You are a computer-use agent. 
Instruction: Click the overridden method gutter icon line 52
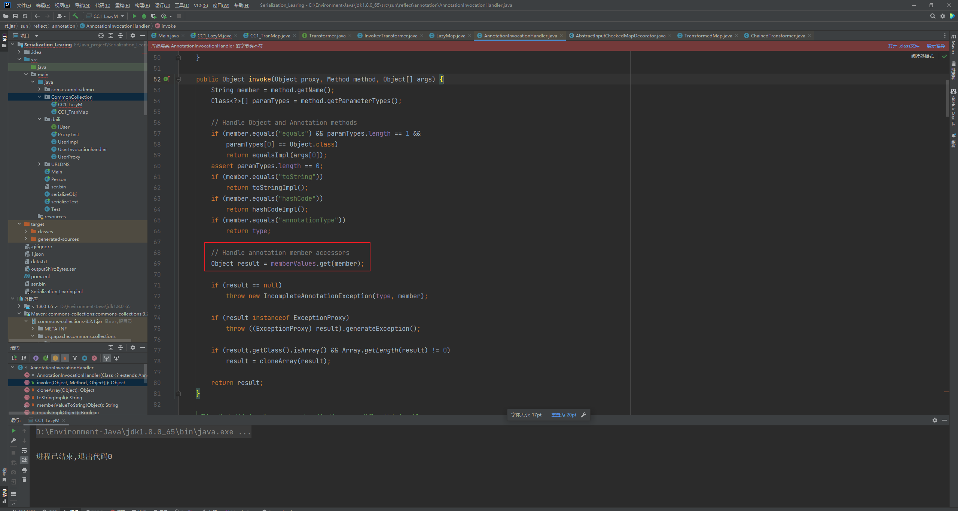167,79
